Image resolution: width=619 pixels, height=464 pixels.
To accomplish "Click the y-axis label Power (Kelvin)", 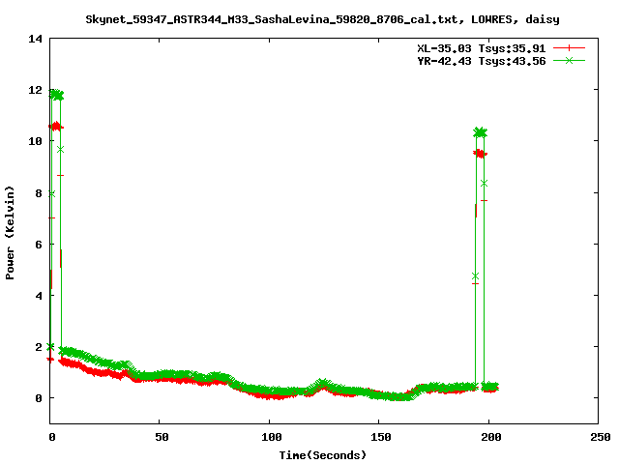I will 10,233.
